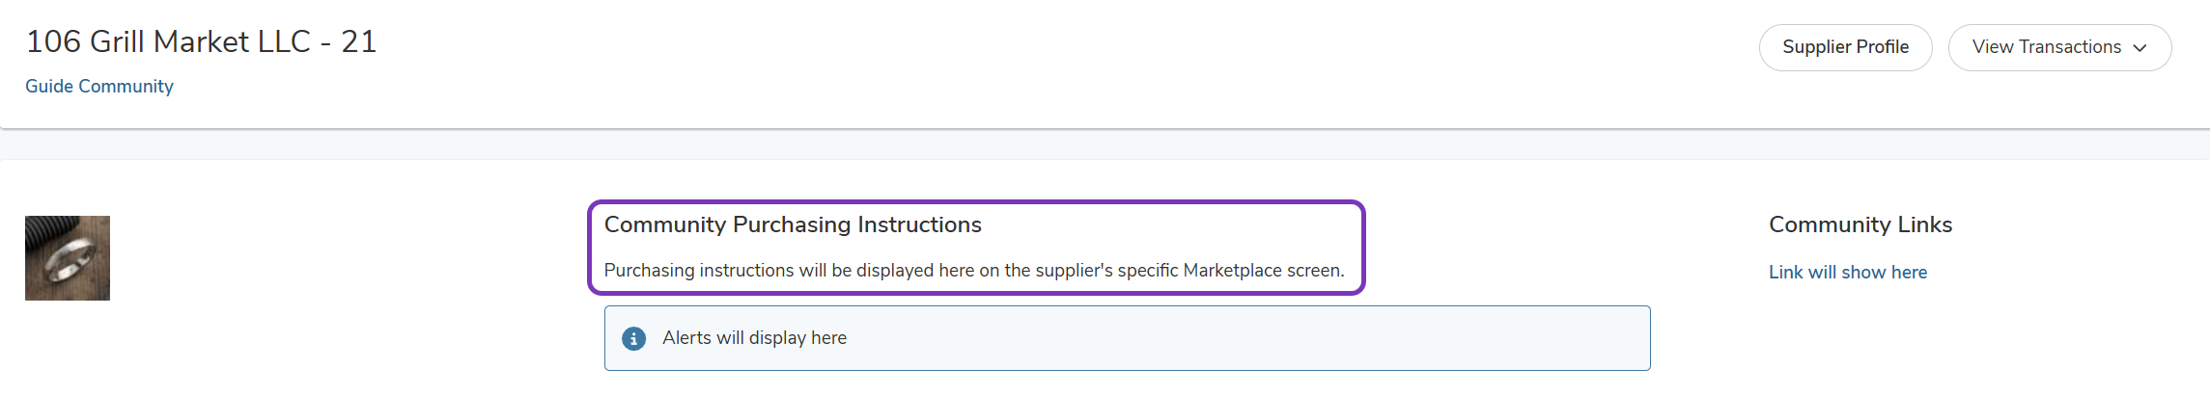
Task: Follow the Guide Community link
Action: coord(99,86)
